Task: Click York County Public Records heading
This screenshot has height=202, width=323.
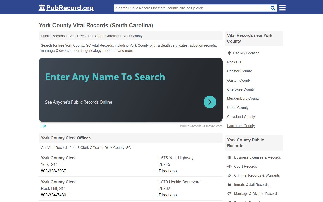Action: coord(246,143)
